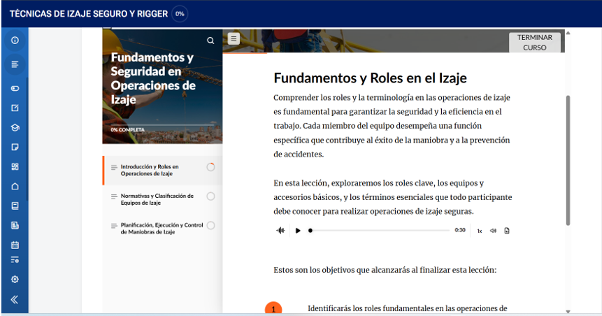The height and width of the screenshot is (316, 602).
Task: Toggle the switch icon in left sidebar
Action: [15, 89]
